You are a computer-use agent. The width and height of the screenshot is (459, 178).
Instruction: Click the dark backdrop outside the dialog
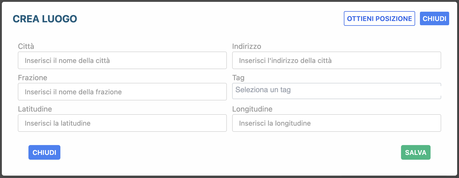pyautogui.click(x=1, y=89)
